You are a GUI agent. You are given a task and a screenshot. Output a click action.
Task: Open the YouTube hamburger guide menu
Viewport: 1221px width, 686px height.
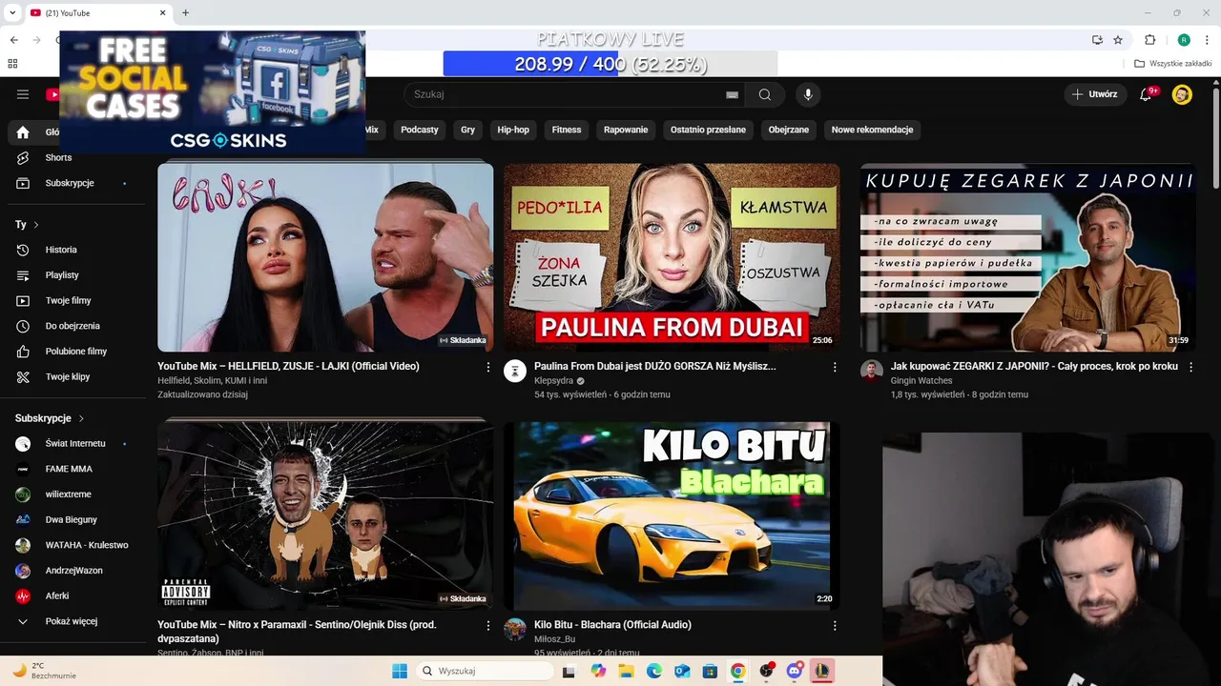23,94
